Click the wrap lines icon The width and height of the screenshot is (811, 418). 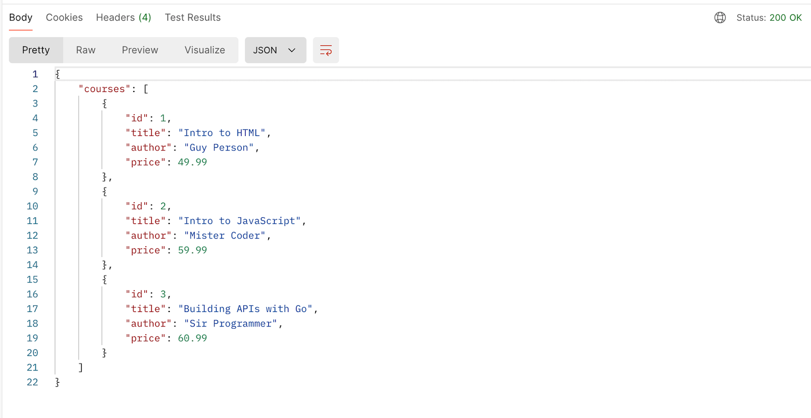pyautogui.click(x=326, y=50)
